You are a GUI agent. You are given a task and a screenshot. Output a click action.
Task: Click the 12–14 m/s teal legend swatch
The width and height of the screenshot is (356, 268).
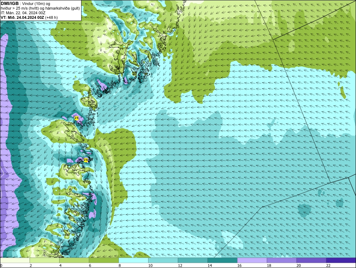coord(193,260)
